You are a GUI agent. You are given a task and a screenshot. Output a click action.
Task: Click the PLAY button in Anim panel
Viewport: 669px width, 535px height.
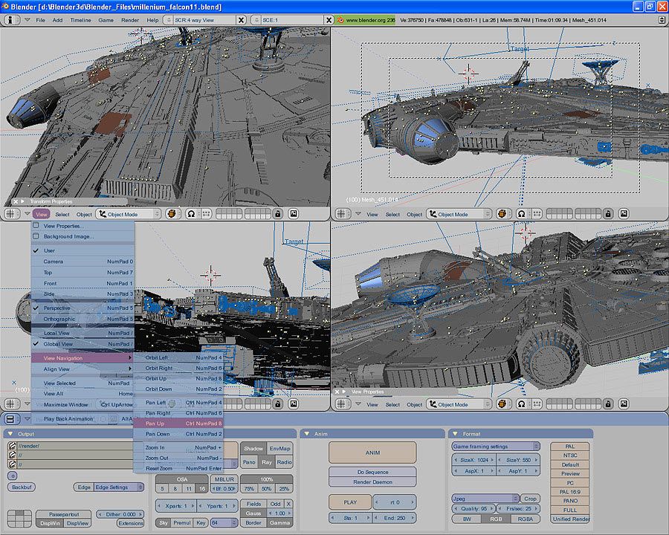click(x=350, y=502)
